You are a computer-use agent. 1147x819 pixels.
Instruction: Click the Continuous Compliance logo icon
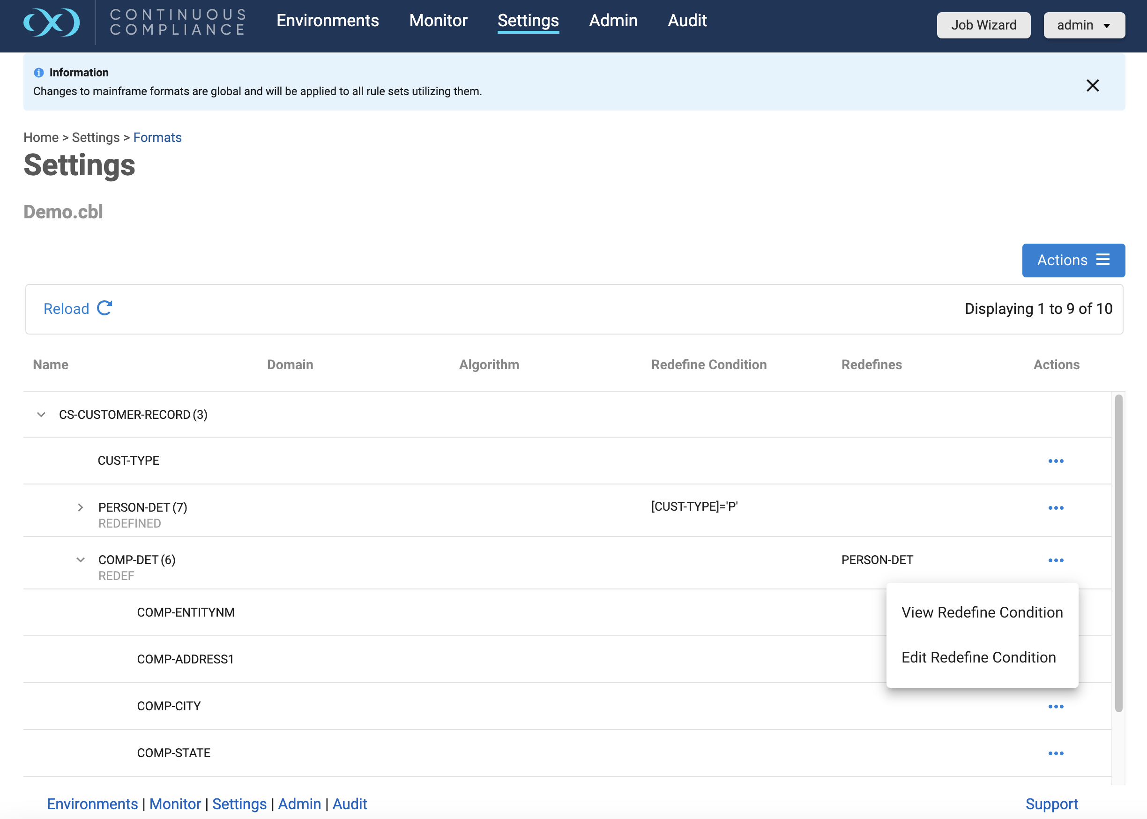[x=52, y=22]
